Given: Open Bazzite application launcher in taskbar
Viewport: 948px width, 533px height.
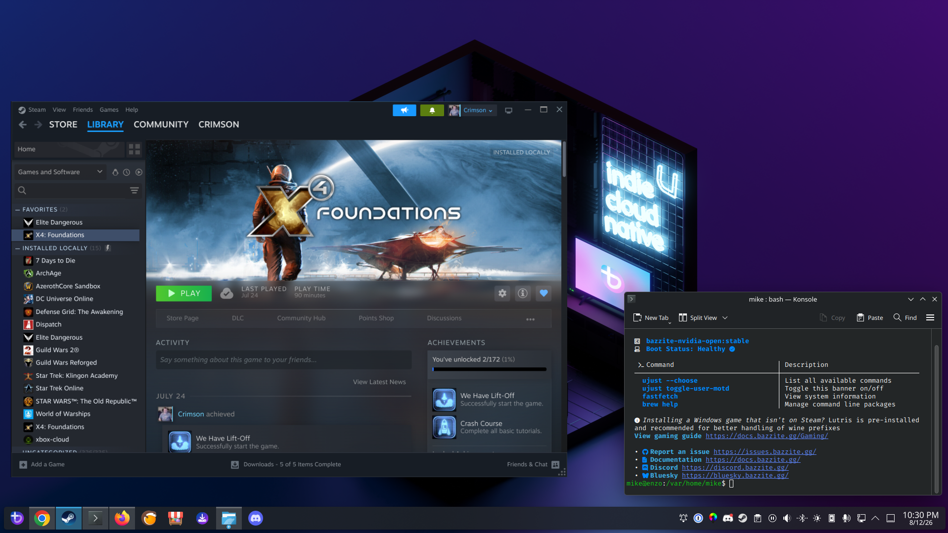Looking at the screenshot, I should pos(17,518).
